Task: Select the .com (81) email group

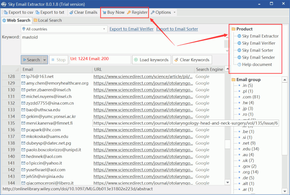Action: pyautogui.click(x=248, y=97)
